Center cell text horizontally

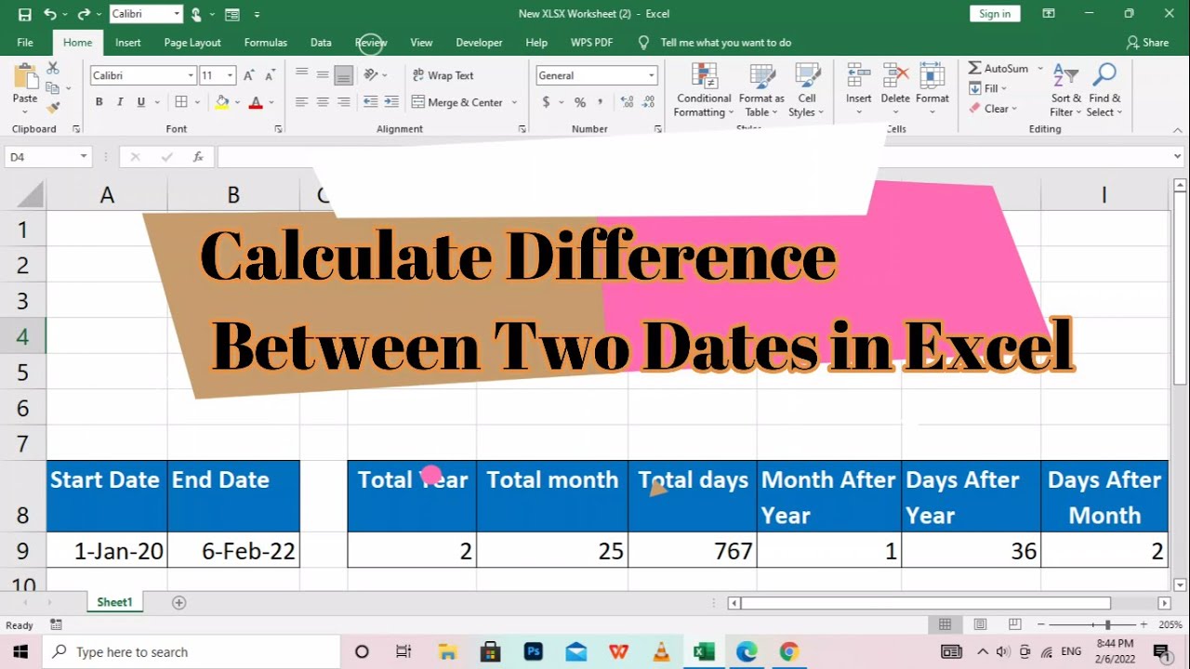323,102
